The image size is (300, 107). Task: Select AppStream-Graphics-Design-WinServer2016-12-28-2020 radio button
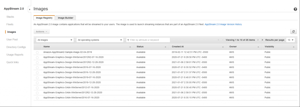[37, 72]
